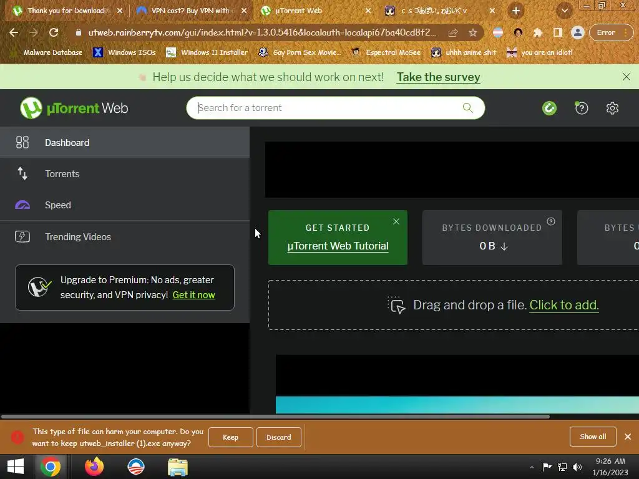Launch Firefox from the taskbar
The image size is (639, 479).
[x=94, y=467]
